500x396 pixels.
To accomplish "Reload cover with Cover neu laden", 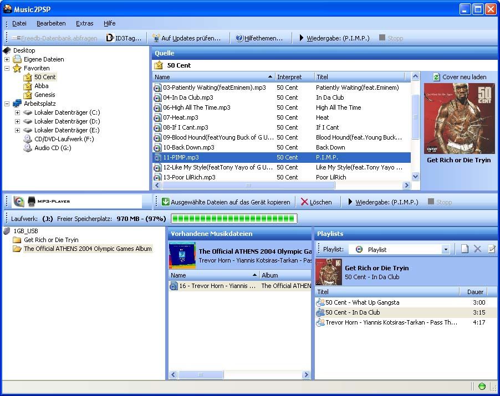I will 459,77.
